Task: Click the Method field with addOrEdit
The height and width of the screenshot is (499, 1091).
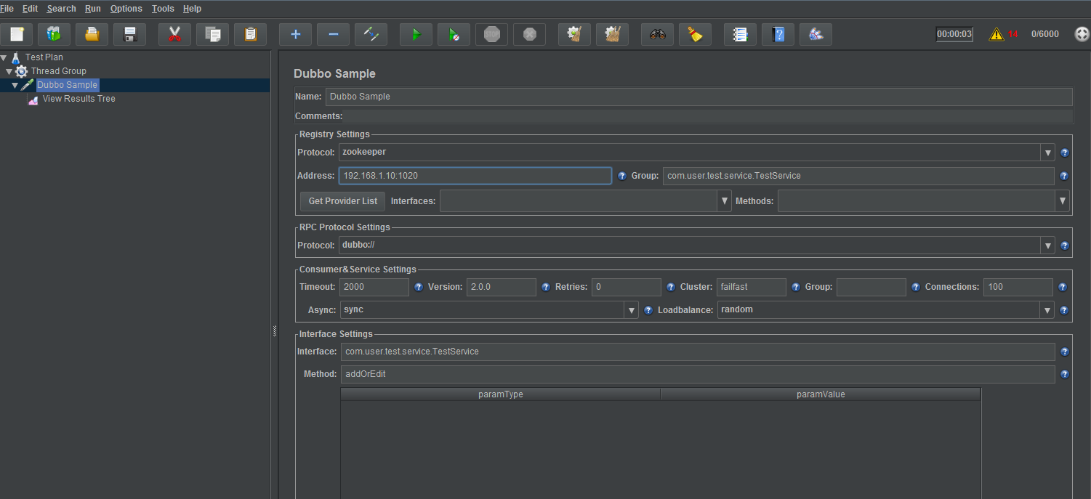Action: coord(698,375)
